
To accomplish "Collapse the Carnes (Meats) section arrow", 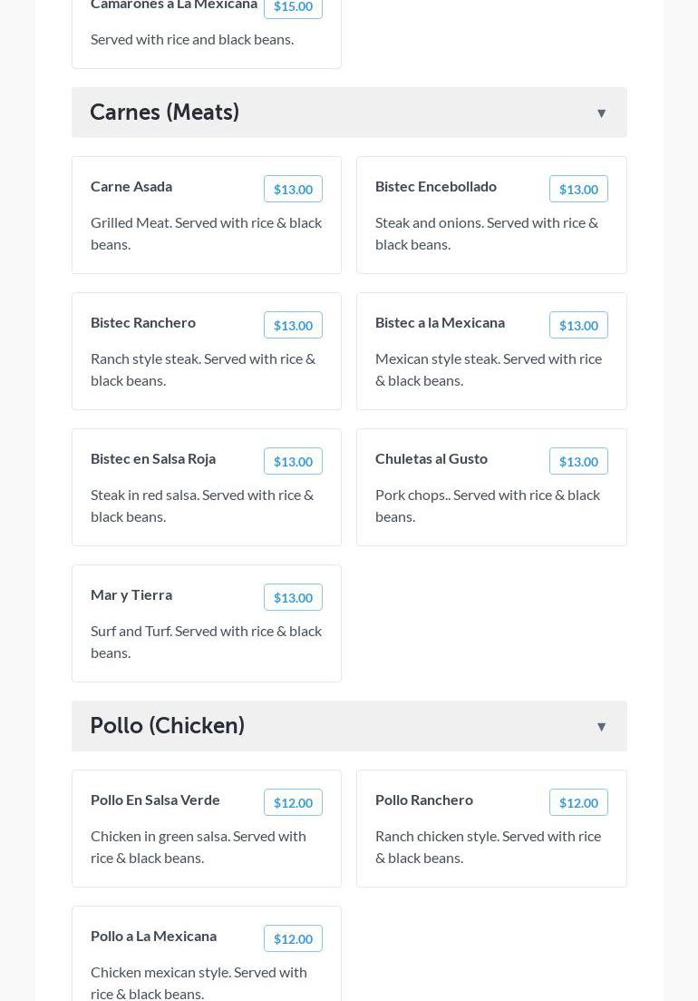I will (x=601, y=113).
